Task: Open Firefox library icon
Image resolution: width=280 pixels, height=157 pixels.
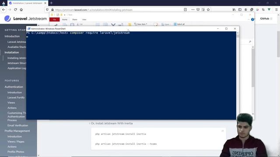Action: click(x=234, y=10)
